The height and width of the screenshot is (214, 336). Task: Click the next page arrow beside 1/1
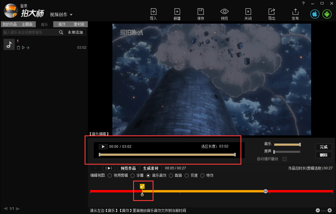coord(18,208)
